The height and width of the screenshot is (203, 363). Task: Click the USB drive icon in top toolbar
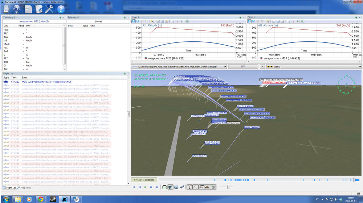tap(7, 9)
